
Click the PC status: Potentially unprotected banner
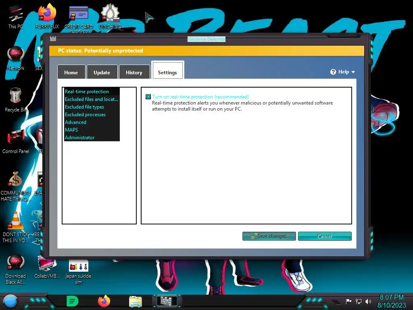coord(206,50)
